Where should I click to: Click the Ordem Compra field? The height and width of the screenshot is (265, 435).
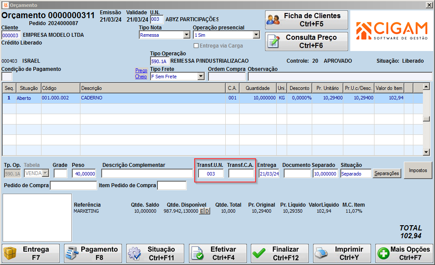[227, 77]
